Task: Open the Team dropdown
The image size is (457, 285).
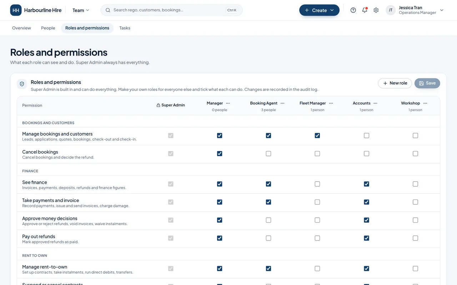Action: pos(81,10)
